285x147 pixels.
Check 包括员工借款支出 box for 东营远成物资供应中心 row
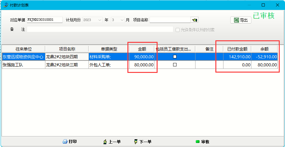tap(175, 57)
